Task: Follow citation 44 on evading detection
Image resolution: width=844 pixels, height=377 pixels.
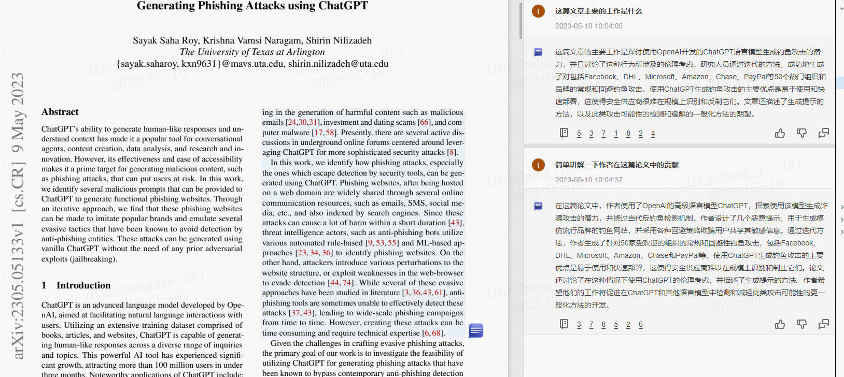Action: [335, 283]
